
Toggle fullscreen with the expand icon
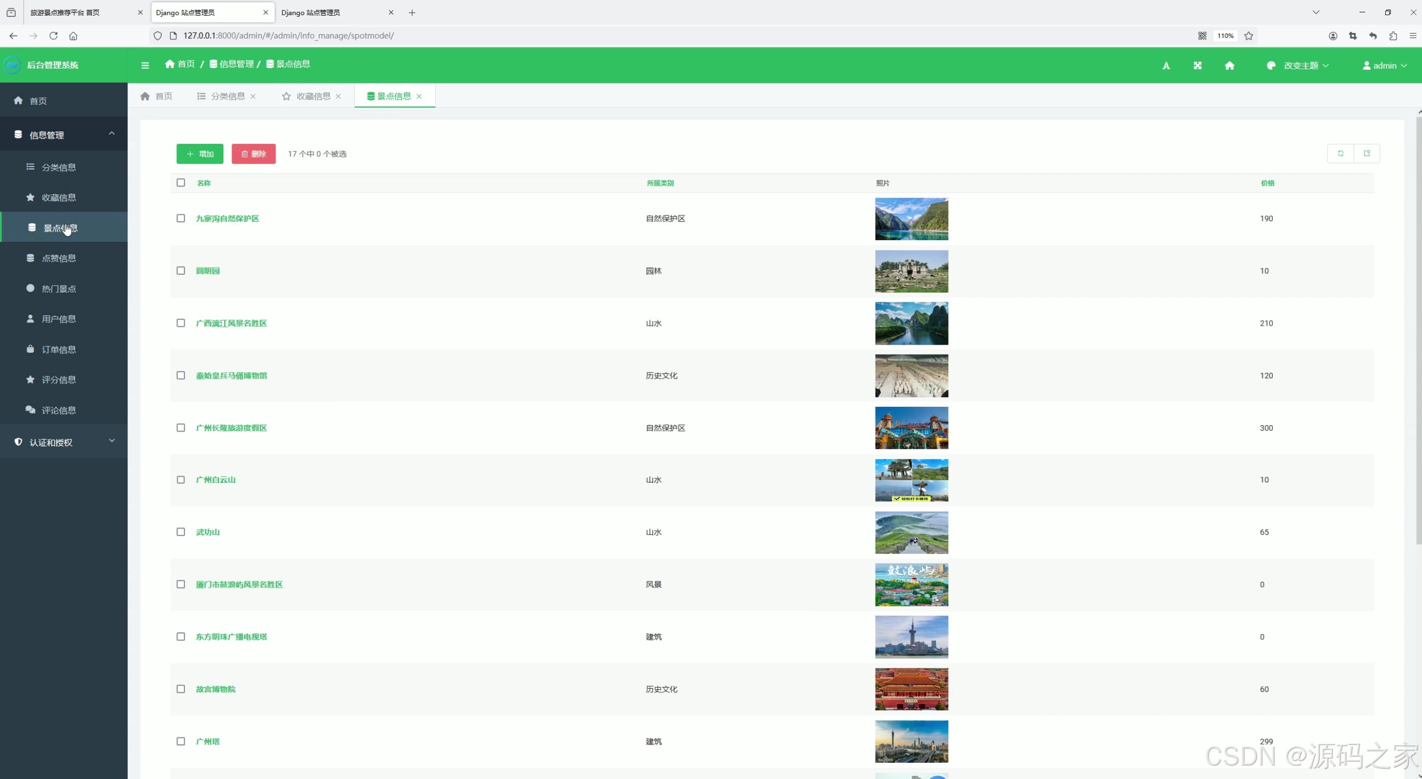pyautogui.click(x=1197, y=65)
